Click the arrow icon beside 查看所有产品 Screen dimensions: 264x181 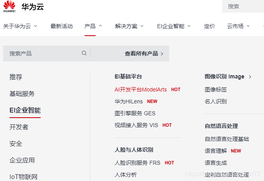click(162, 54)
